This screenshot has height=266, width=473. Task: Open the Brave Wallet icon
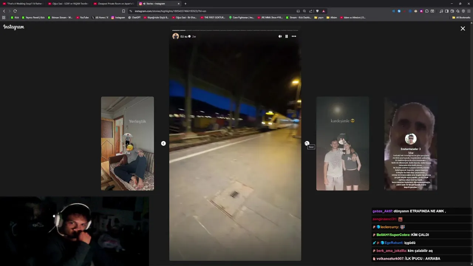click(x=452, y=11)
